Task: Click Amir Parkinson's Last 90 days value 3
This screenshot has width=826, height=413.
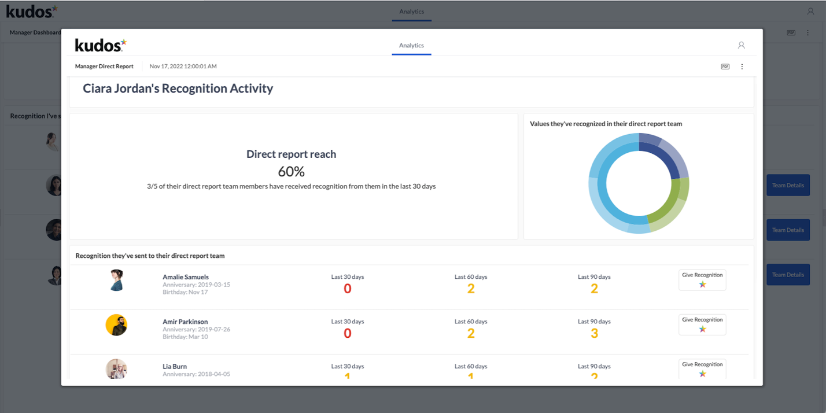Action: tap(594, 333)
